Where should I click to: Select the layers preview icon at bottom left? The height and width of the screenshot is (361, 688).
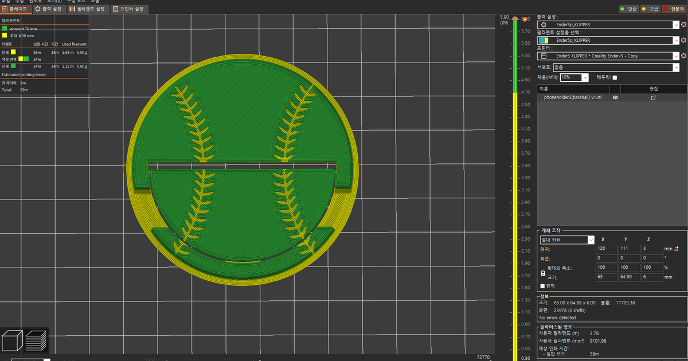click(36, 340)
